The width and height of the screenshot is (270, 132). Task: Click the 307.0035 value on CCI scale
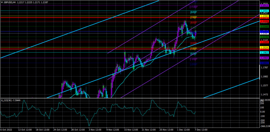point(264,100)
